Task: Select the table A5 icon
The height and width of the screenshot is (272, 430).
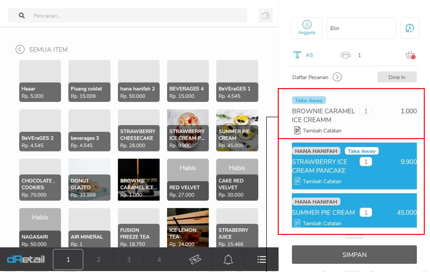Action: [298, 55]
